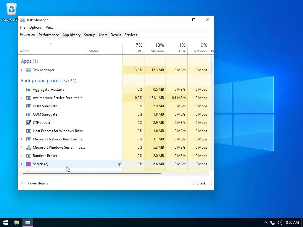The image size is (303, 227).
Task: Click the Microsoft Windows Search Indexer icon
Action: [x=29, y=147]
